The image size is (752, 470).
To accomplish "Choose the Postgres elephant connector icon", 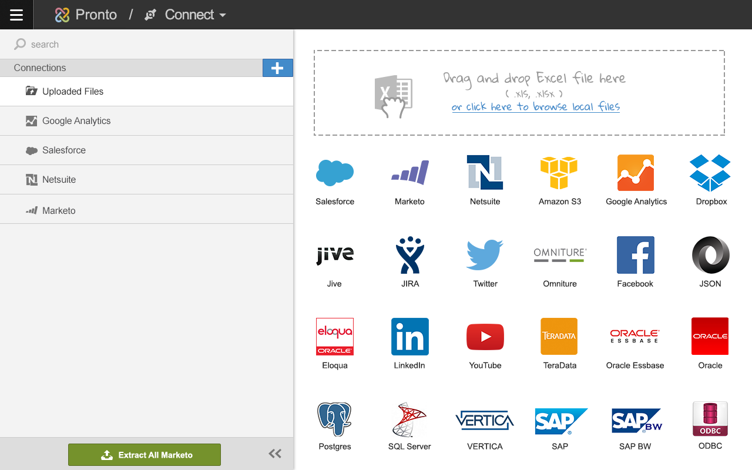I will click(334, 419).
